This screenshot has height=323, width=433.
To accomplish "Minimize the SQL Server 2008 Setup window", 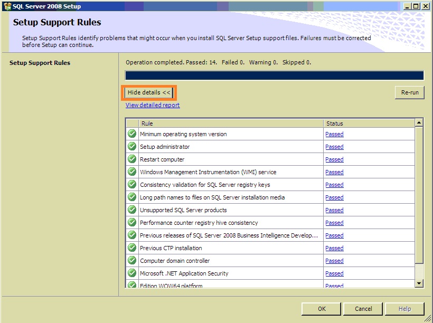I will click(407, 6).
